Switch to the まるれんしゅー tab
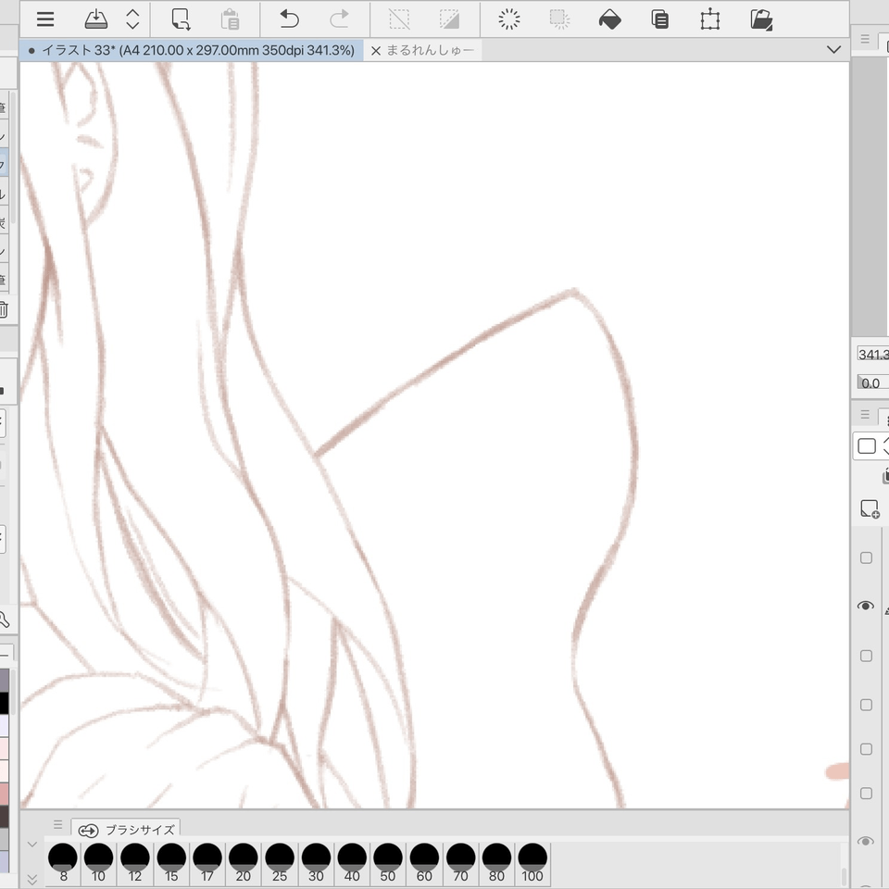 click(x=431, y=50)
